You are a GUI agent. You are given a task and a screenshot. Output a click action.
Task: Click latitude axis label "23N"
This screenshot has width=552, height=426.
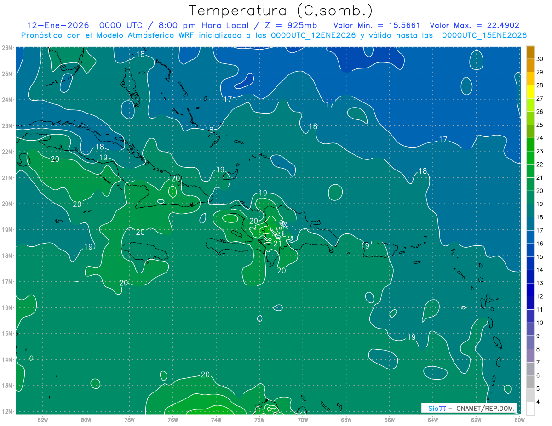tap(6, 125)
